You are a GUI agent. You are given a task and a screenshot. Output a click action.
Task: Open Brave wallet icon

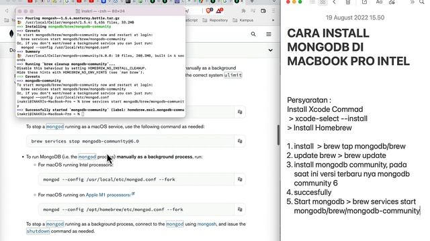tap(263, 11)
